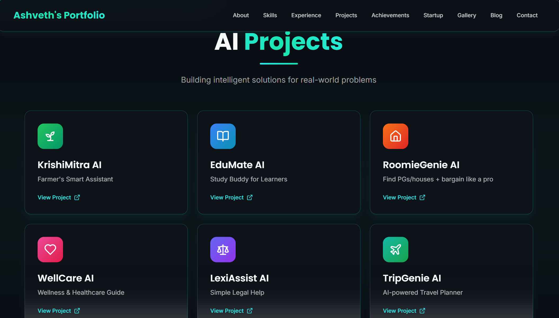Click the EduMate AI open book icon

[223, 136]
